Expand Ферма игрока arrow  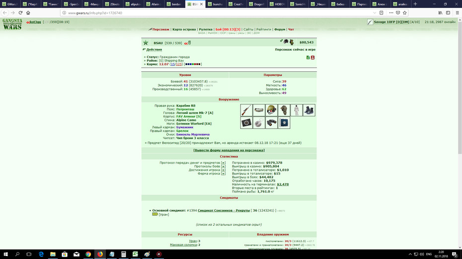[223, 173]
